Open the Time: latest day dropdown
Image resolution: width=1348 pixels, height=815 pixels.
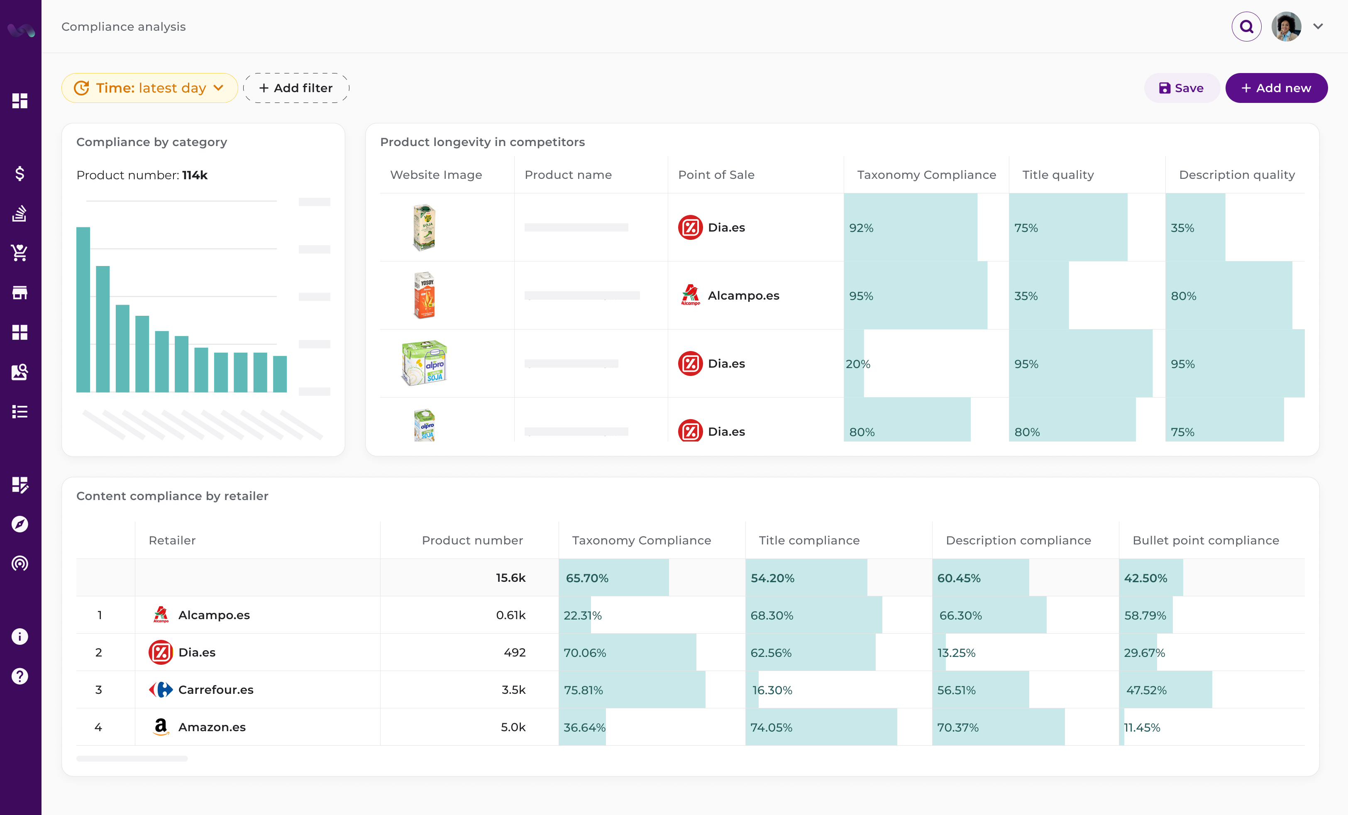point(149,88)
